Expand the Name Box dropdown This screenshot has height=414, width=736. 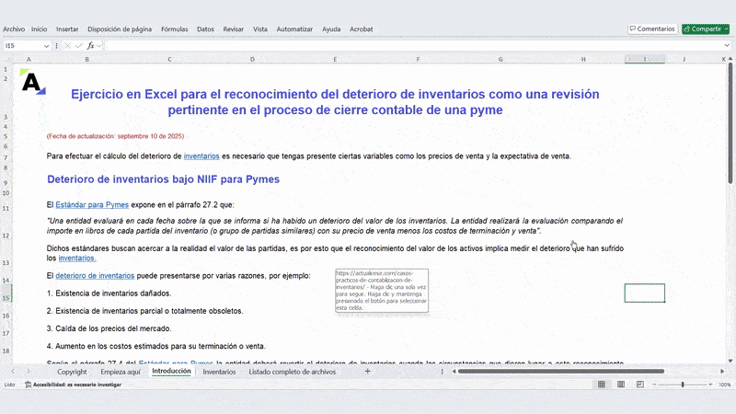46,45
